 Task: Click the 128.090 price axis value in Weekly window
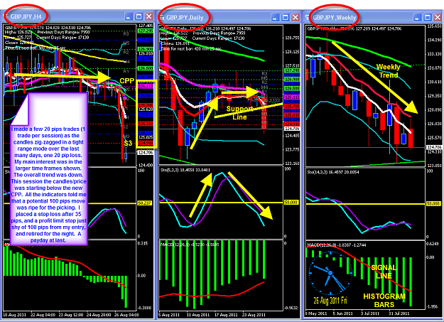(434, 109)
